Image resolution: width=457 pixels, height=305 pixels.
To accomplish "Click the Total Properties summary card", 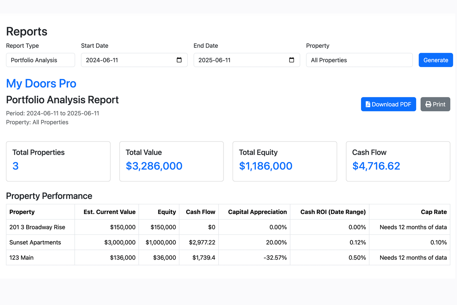I will 58,161.
